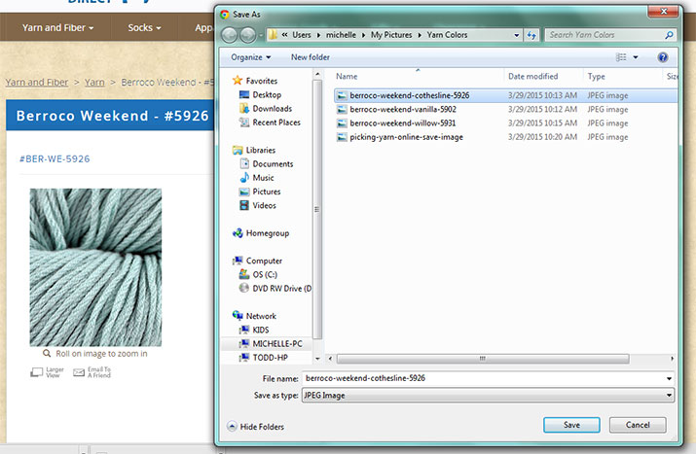Click the horizontal scrollbar in the file list

pyautogui.click(x=483, y=358)
